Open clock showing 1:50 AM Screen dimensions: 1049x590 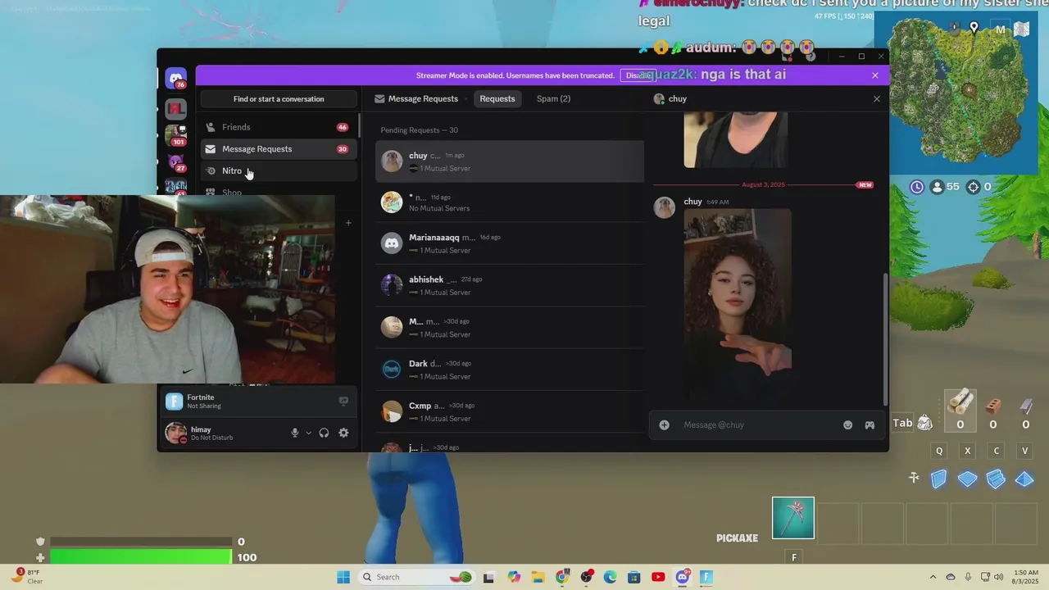coord(1026,577)
